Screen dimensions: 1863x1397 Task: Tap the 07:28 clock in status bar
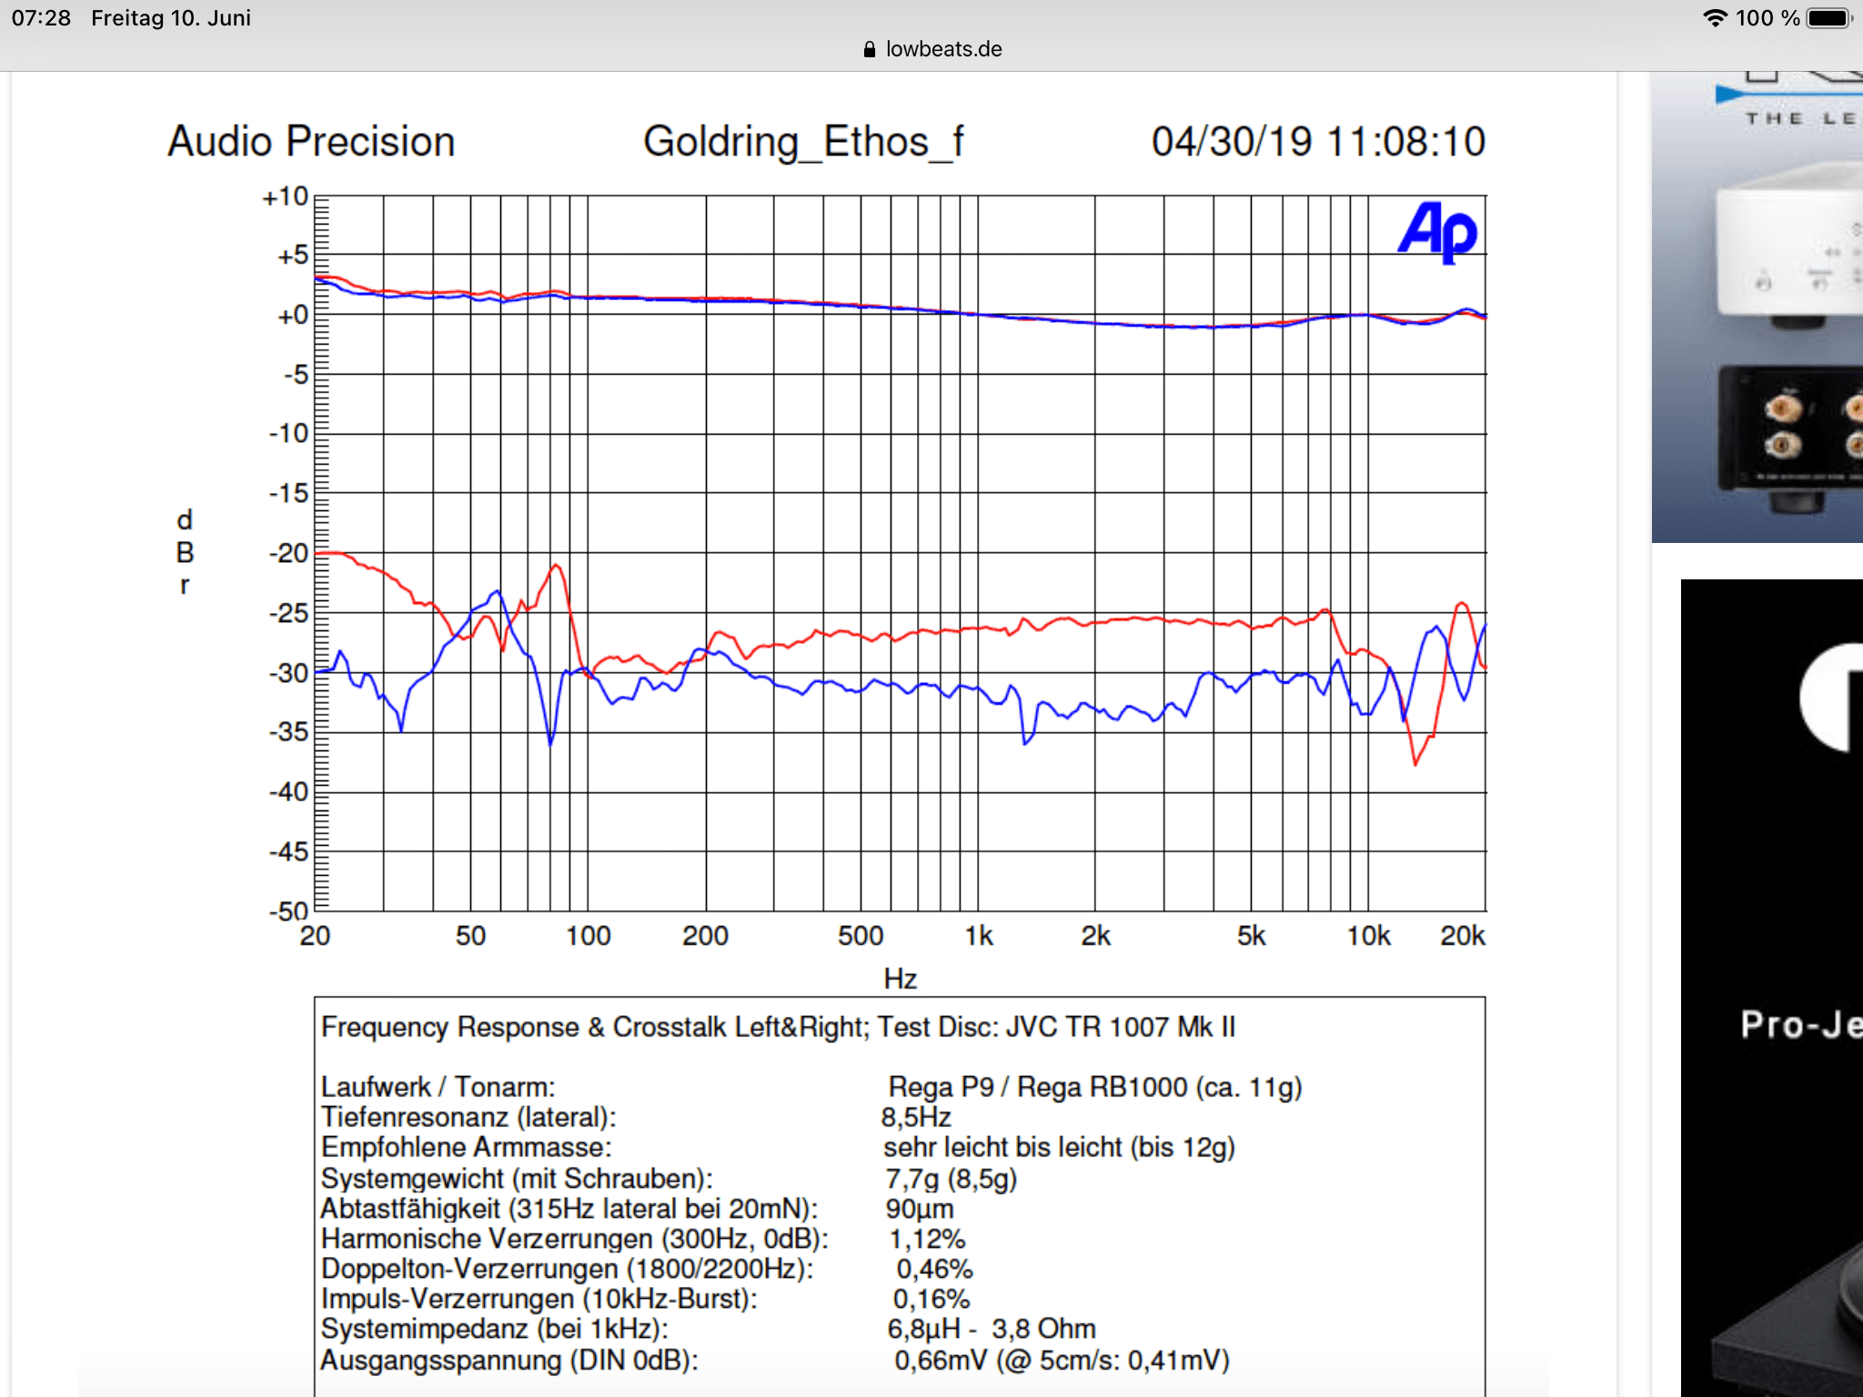41,18
